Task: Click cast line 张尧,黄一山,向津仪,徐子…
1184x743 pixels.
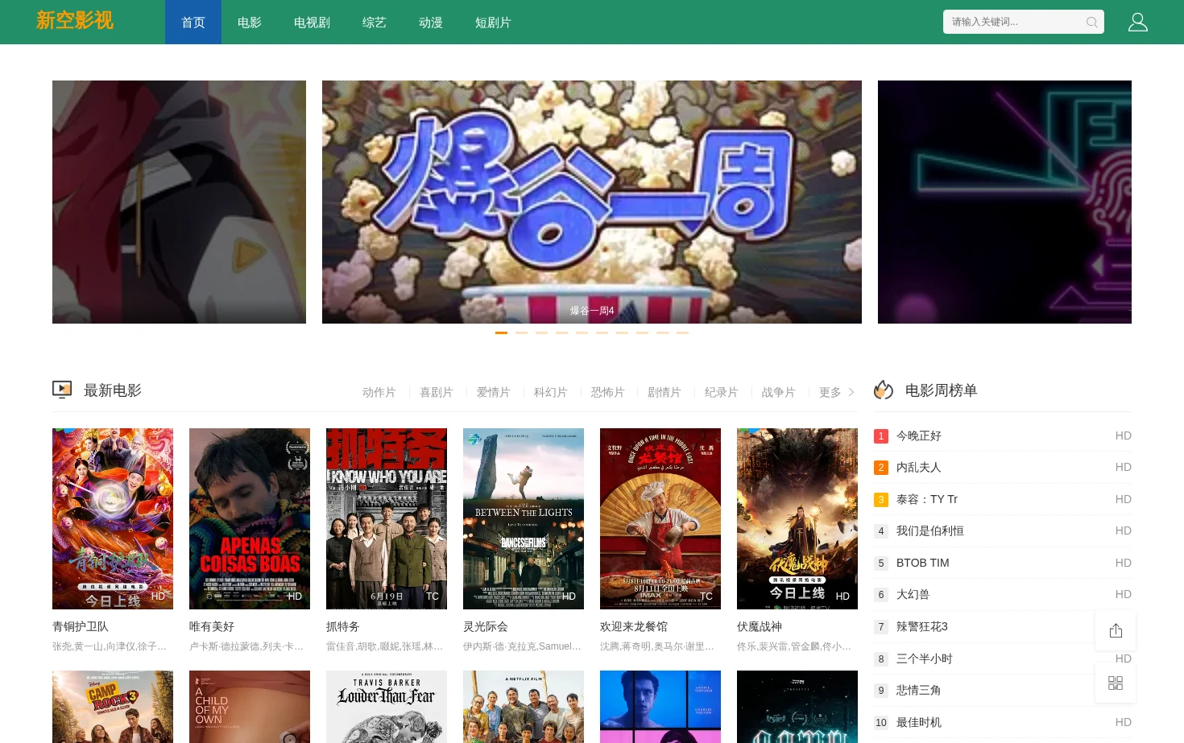Action: click(x=110, y=646)
